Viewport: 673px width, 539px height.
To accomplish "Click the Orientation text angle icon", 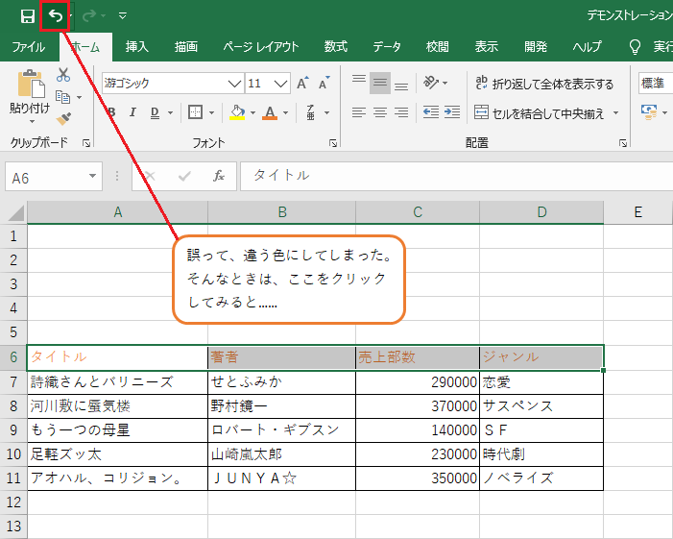I will [x=431, y=82].
